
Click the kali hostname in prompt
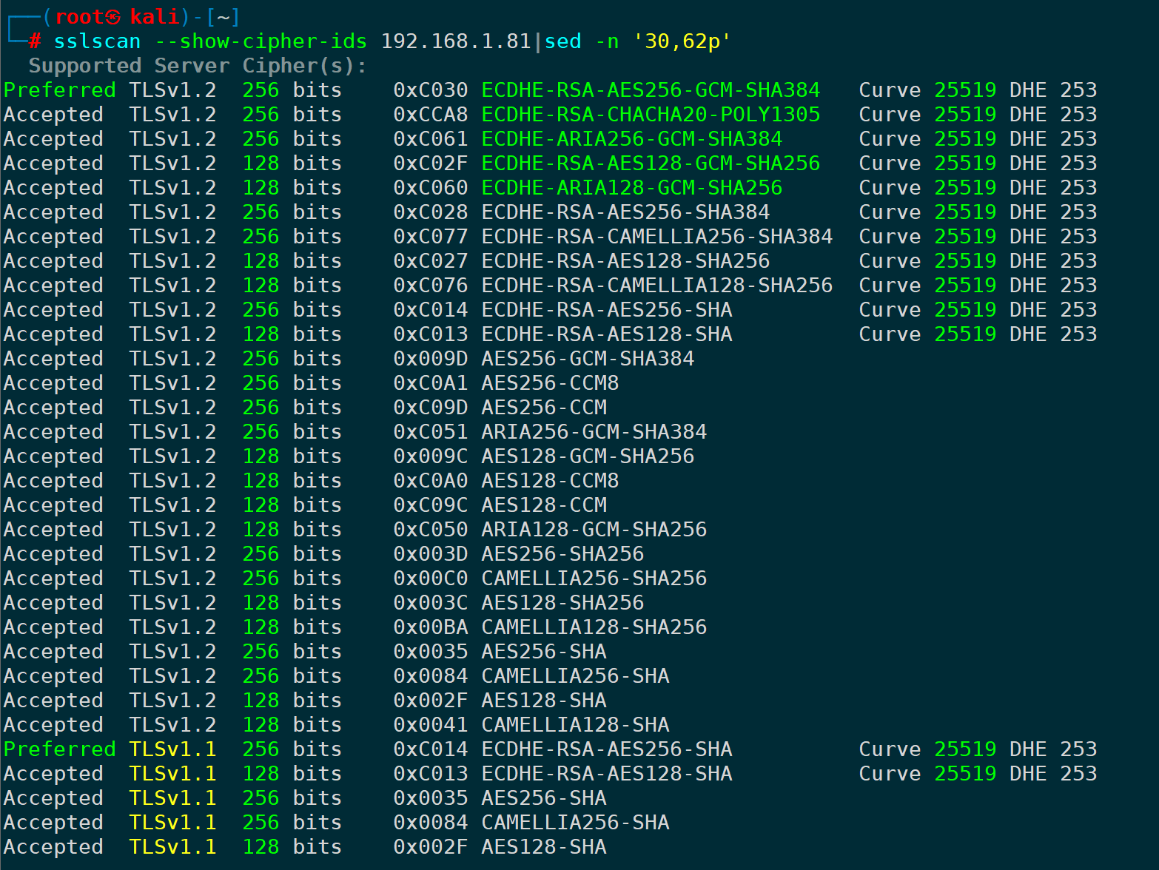click(155, 17)
